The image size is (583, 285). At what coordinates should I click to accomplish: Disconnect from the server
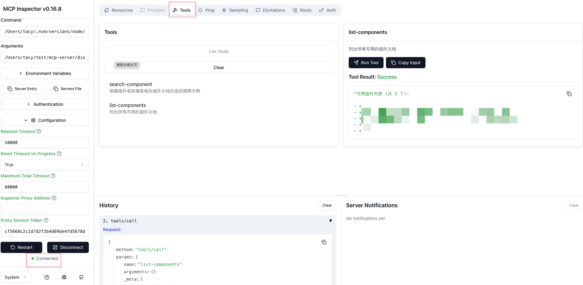tap(68, 247)
